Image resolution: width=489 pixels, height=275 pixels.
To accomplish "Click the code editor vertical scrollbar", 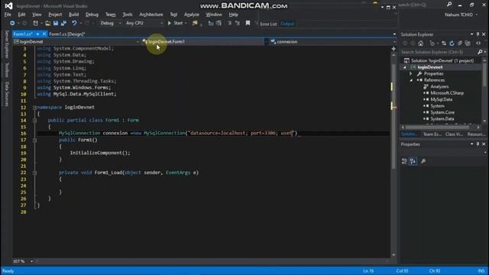I will pyautogui.click(x=393, y=116).
